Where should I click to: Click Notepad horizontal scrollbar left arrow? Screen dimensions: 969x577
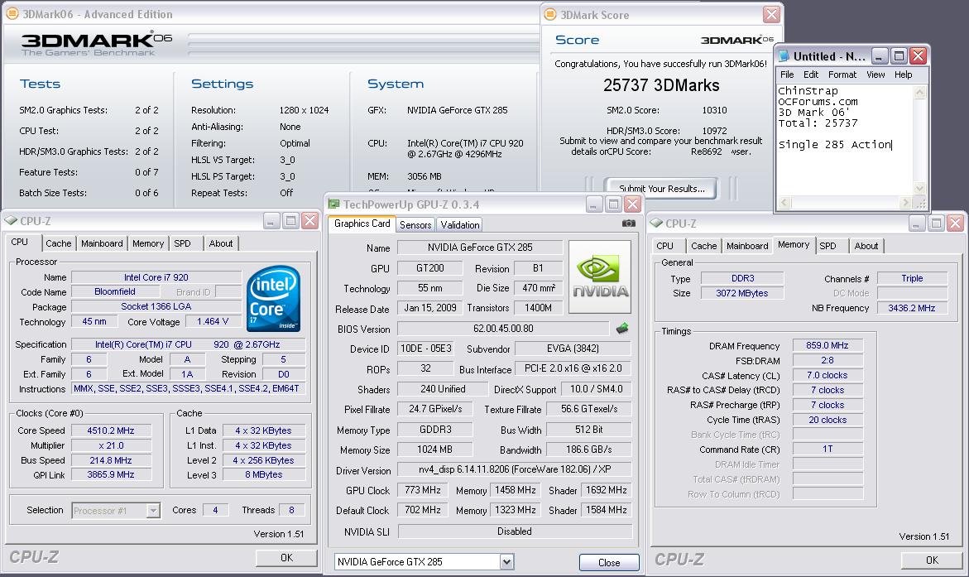(x=784, y=202)
